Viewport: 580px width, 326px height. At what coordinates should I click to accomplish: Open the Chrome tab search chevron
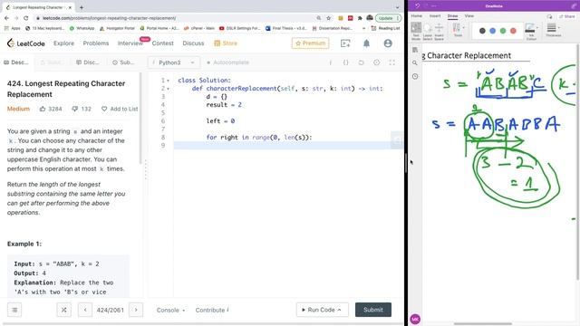tap(397, 7)
